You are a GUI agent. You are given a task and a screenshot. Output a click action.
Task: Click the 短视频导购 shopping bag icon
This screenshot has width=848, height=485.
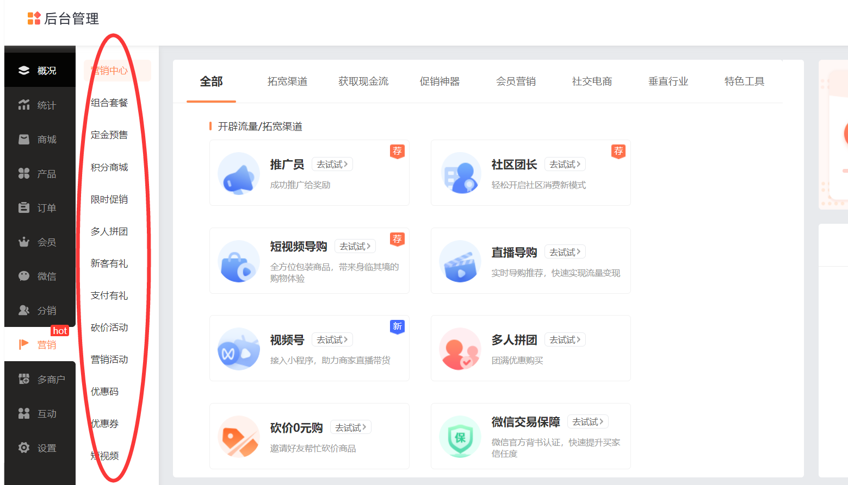click(x=239, y=261)
